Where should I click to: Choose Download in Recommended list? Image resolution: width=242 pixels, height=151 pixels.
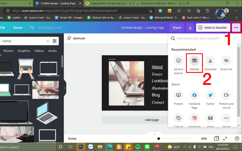click(210, 63)
